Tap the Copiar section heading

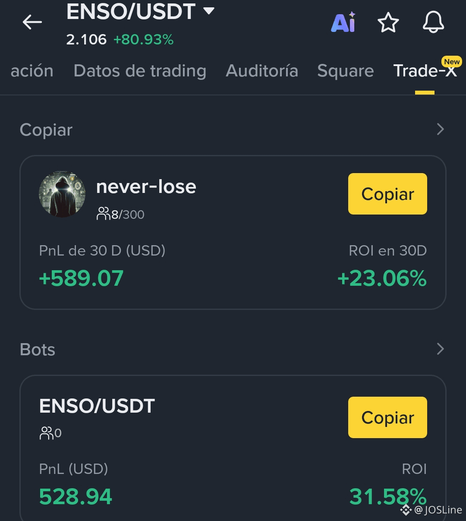tap(46, 130)
